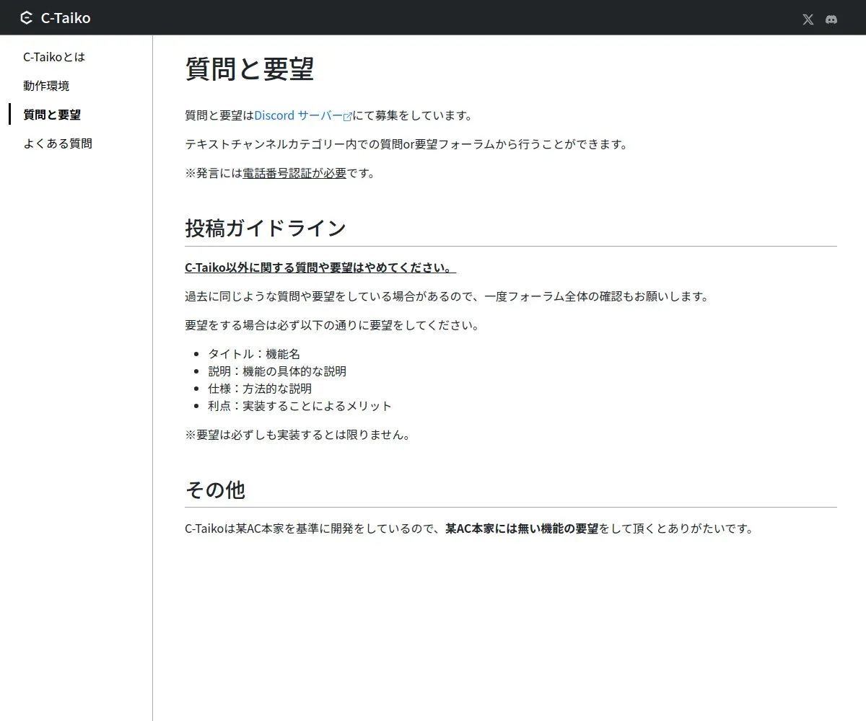The height and width of the screenshot is (721, 866).
Task: Select the 質問と要望 sidebar item
Action: pyautogui.click(x=52, y=115)
